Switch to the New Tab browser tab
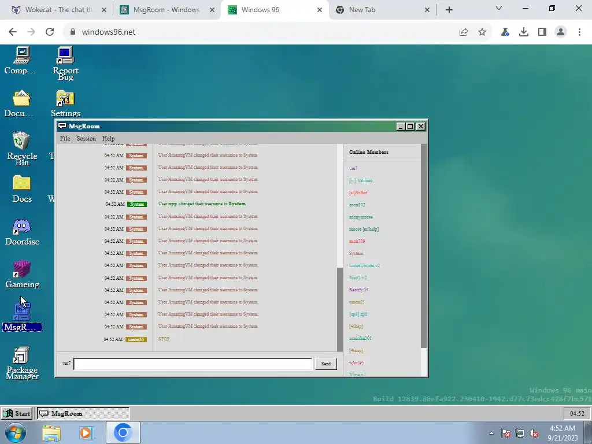 (x=382, y=10)
